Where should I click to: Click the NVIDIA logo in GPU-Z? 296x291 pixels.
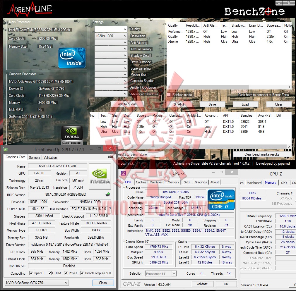coord(100,177)
